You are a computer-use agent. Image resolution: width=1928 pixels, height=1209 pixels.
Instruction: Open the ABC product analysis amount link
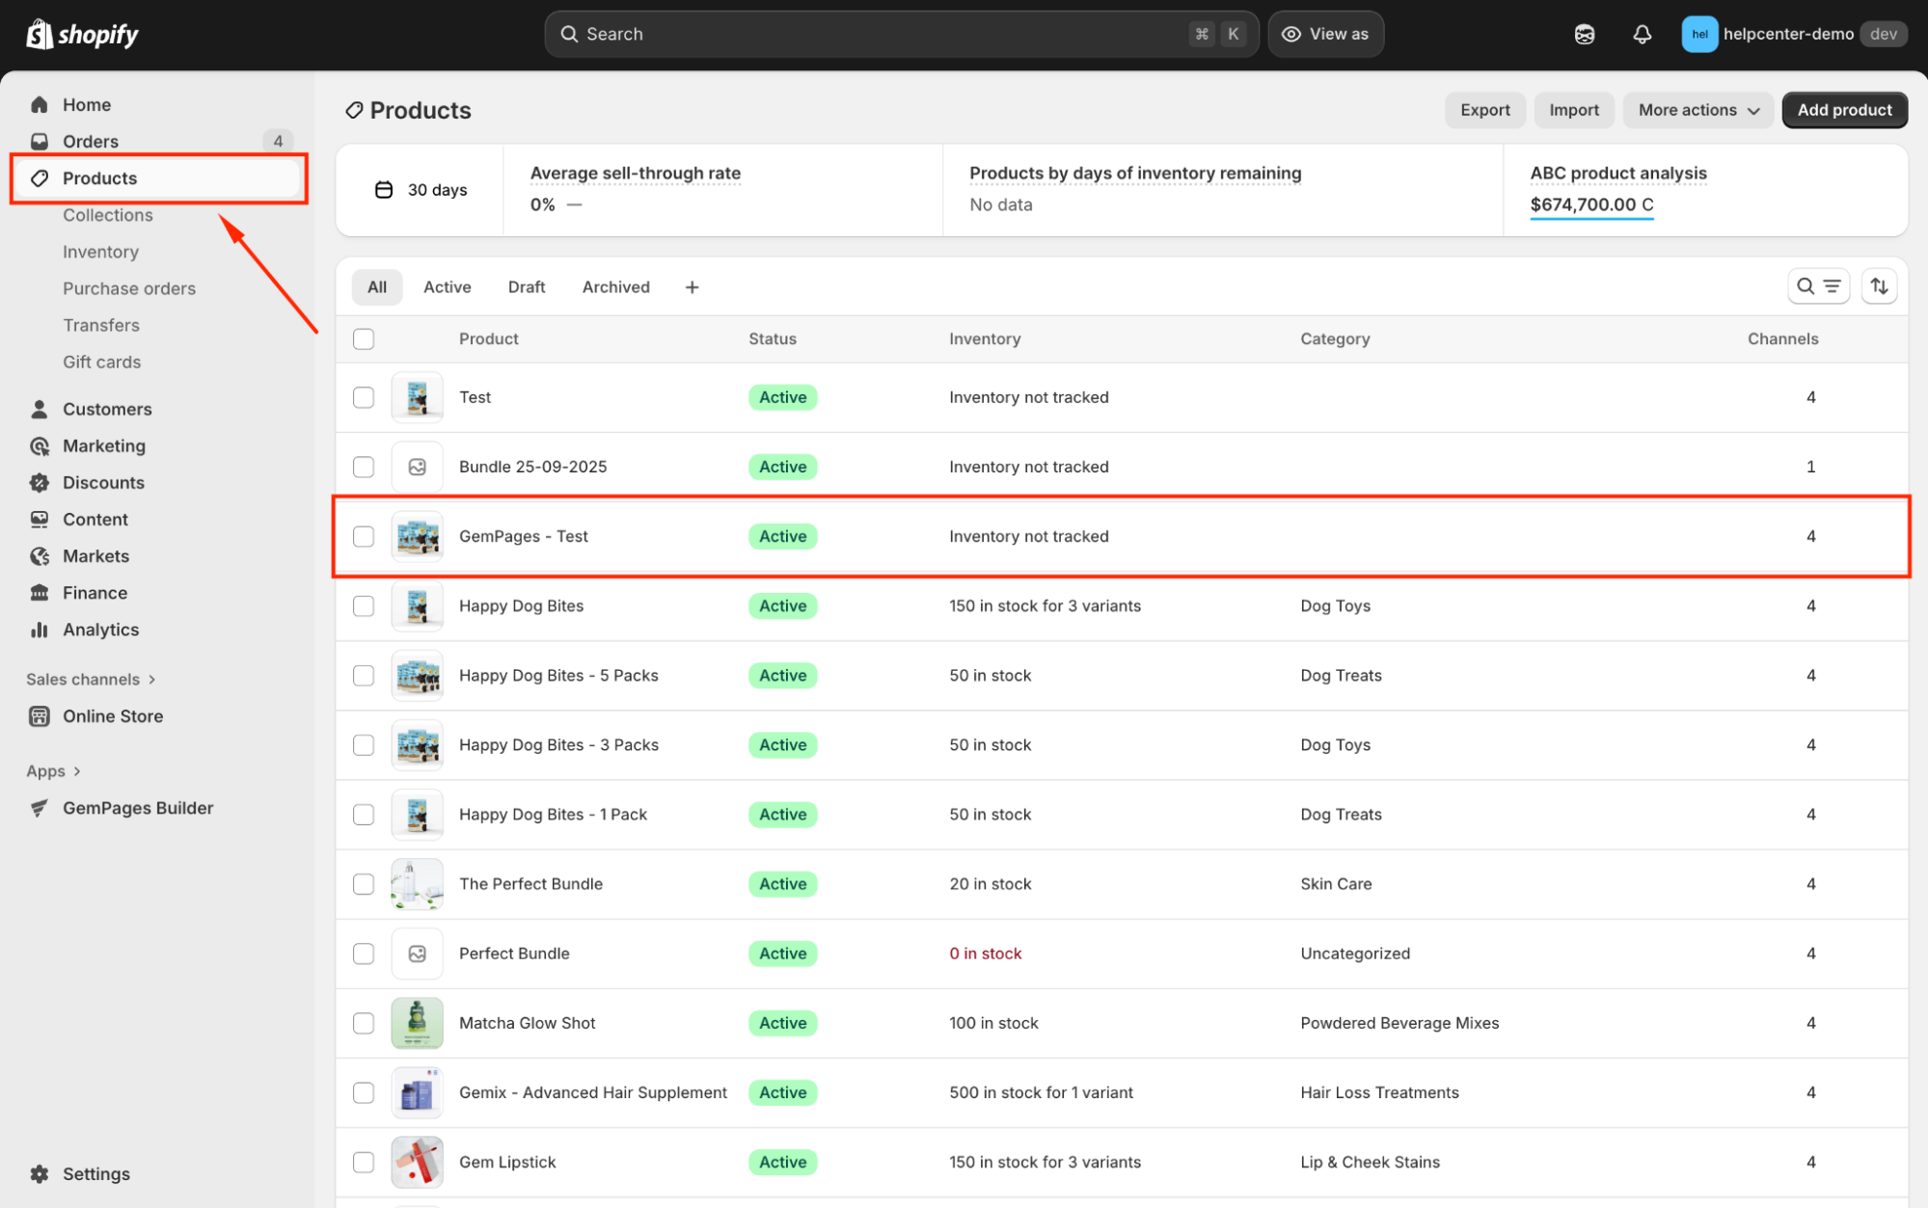tap(1590, 204)
